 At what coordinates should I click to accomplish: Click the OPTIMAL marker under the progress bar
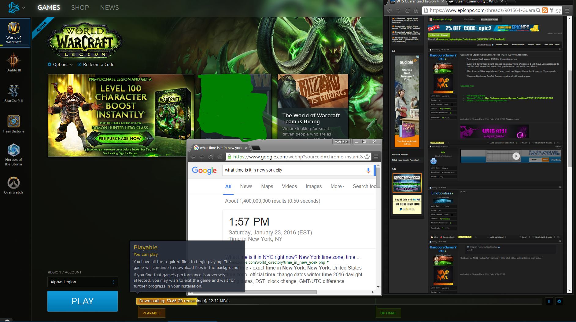click(388, 313)
